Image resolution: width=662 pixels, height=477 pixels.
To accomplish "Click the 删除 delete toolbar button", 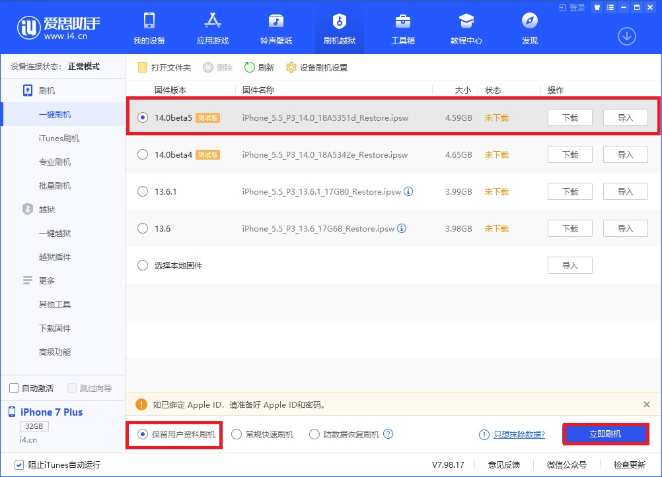I will [x=217, y=67].
